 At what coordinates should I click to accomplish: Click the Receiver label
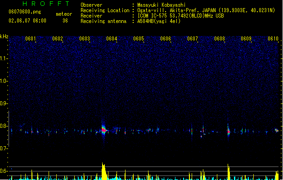[91, 16]
